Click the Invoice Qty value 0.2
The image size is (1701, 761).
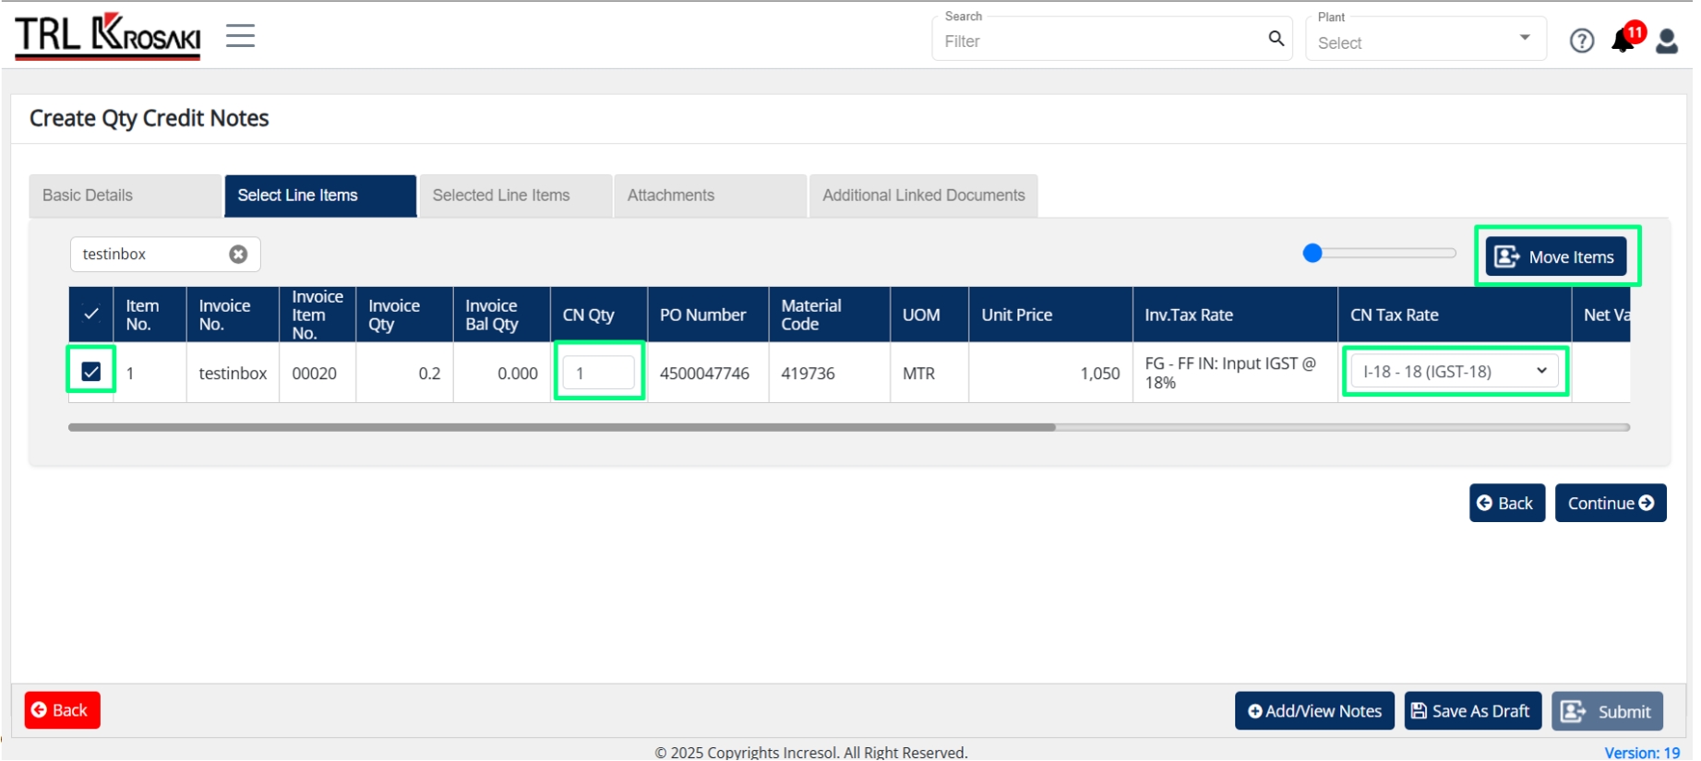429,374
